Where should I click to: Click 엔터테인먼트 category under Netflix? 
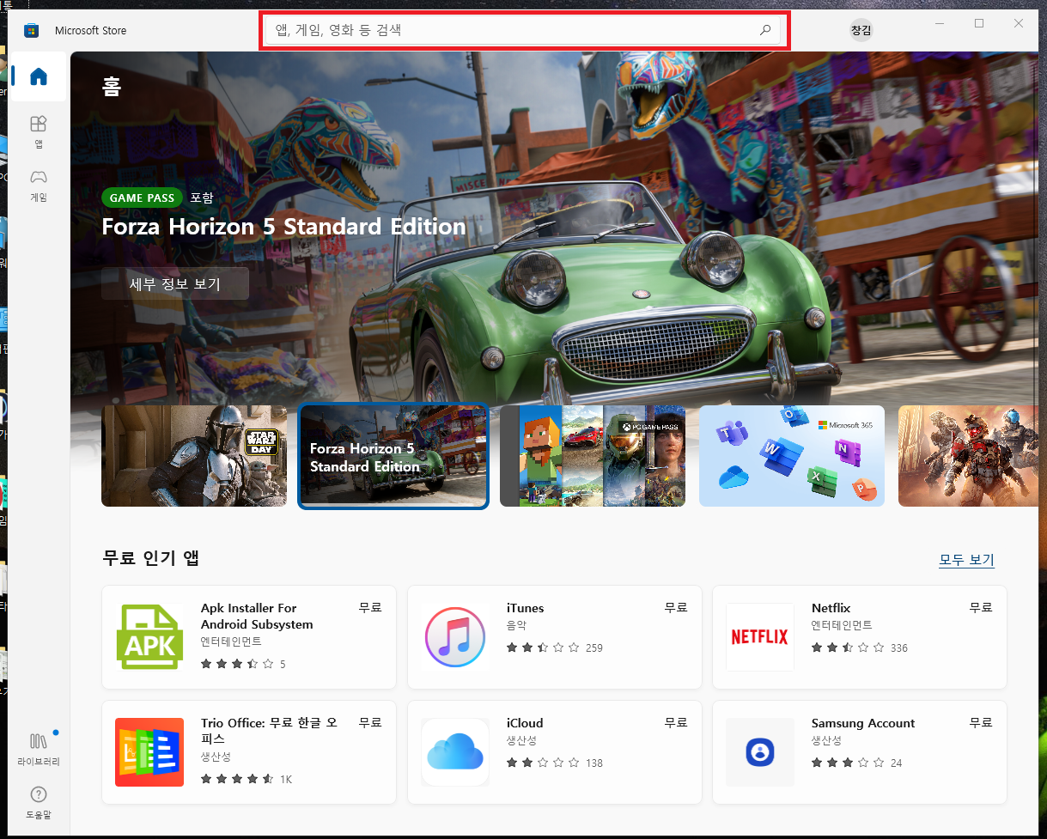tap(842, 625)
